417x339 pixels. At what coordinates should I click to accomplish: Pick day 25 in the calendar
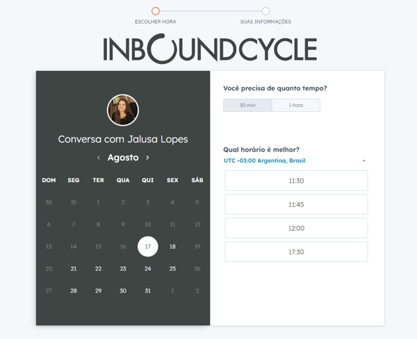[x=172, y=269]
